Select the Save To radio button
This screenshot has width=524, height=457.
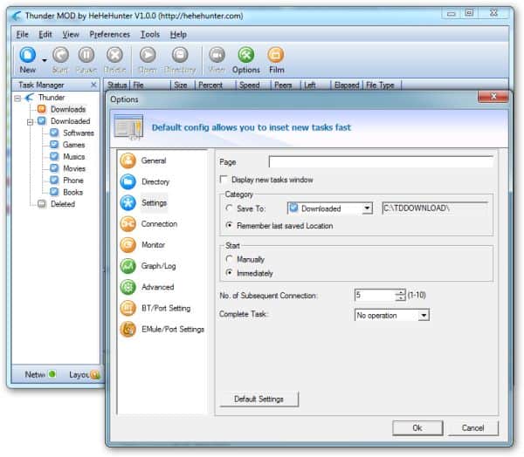[229, 208]
